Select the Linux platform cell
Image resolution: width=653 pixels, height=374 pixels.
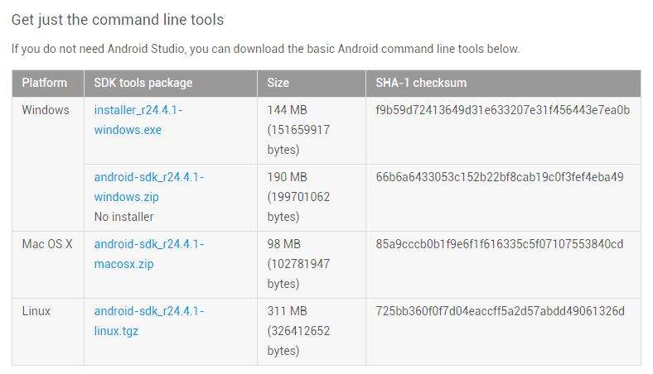36,311
